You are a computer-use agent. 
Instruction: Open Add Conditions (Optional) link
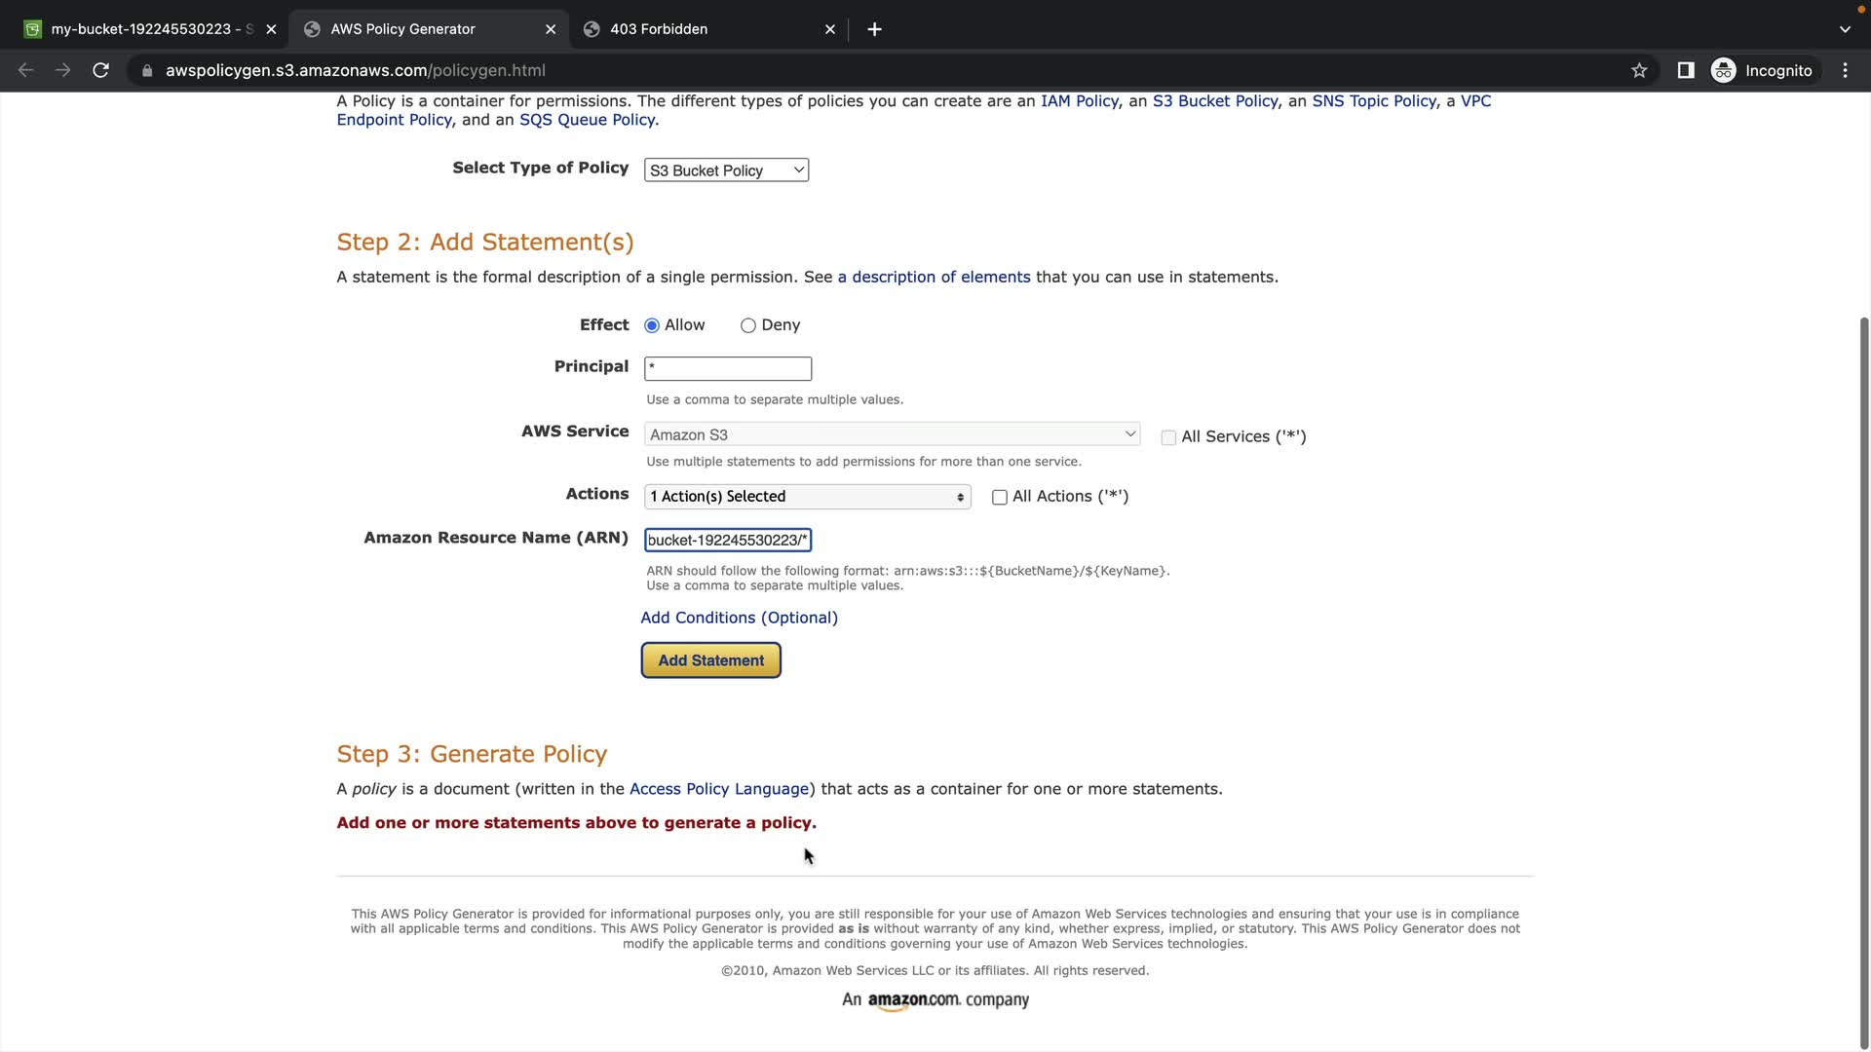point(739,618)
